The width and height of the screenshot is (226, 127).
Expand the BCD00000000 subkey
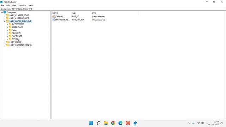[x=7, y=24]
